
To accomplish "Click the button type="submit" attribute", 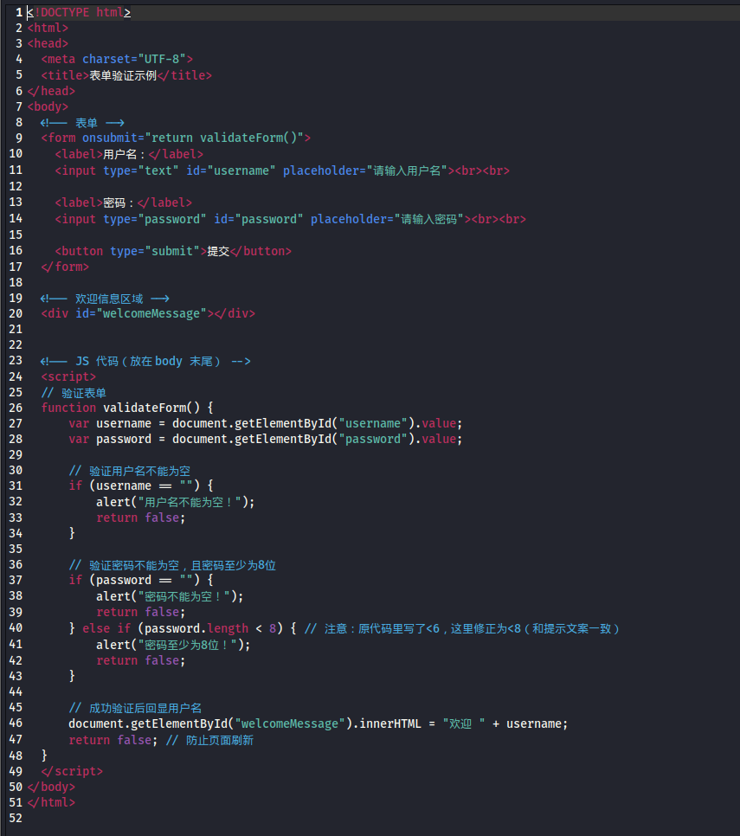I will (155, 251).
